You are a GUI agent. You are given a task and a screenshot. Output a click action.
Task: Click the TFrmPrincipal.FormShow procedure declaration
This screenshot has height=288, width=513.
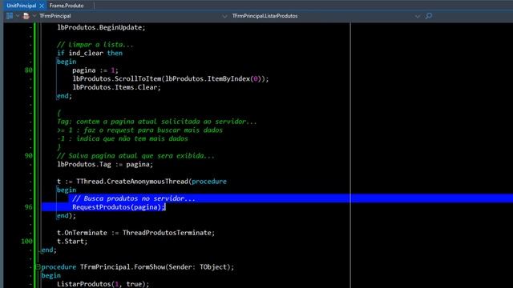[138, 266]
